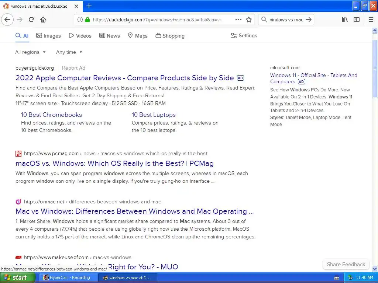Open Mac vs Windows Differences result link

pos(134,211)
